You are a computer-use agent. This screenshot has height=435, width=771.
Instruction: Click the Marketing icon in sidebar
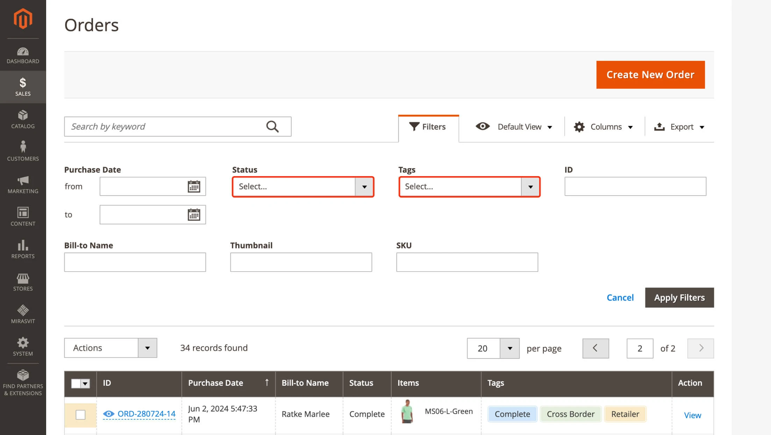click(22, 180)
